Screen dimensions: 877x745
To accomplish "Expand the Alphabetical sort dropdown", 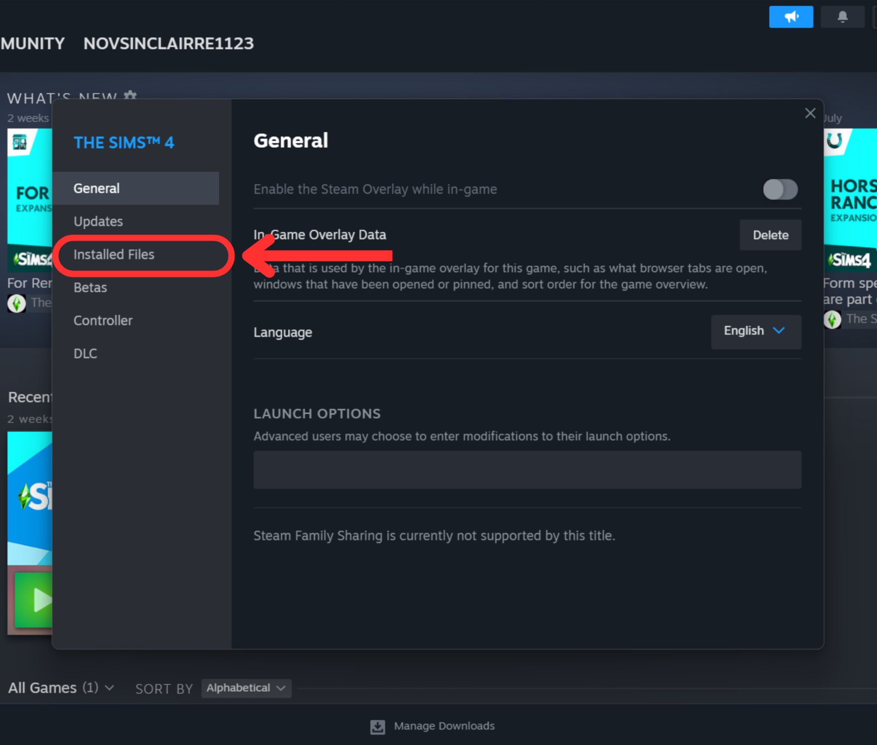I will point(246,688).
